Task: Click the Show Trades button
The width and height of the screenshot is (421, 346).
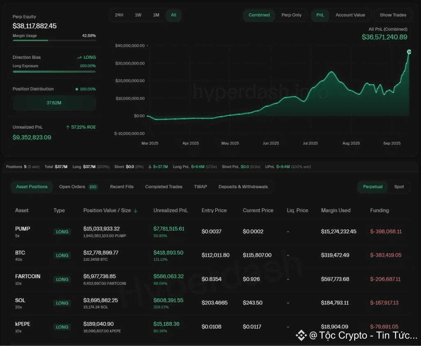Action: click(x=393, y=15)
